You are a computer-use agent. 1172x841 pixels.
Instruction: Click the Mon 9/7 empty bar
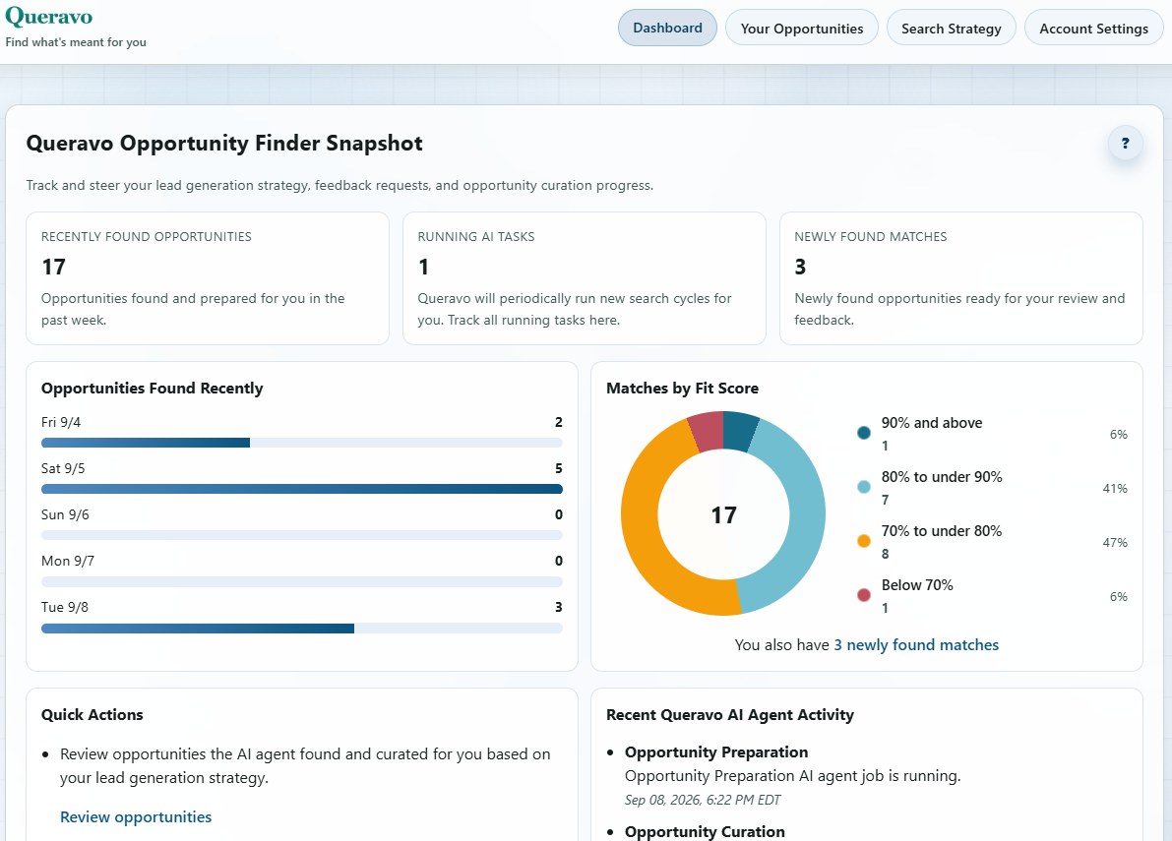pyautogui.click(x=301, y=582)
